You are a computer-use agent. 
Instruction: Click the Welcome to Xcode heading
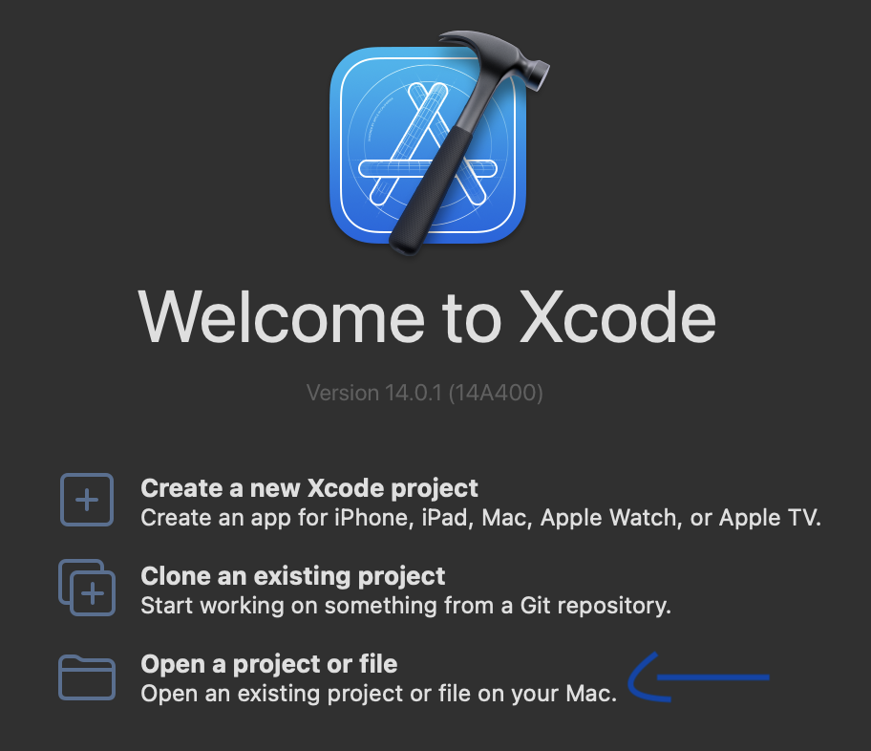click(427, 317)
